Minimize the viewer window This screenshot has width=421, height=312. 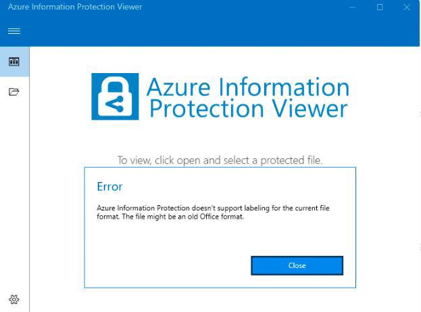[x=353, y=7]
